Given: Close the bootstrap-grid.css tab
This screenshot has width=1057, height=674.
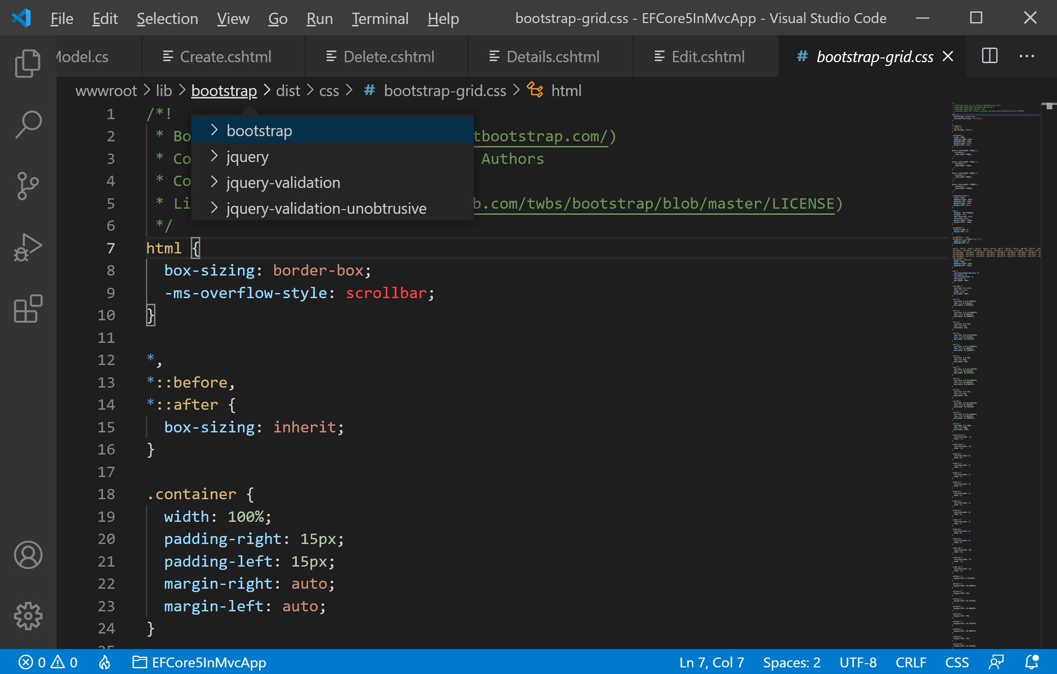Looking at the screenshot, I should click(x=948, y=57).
